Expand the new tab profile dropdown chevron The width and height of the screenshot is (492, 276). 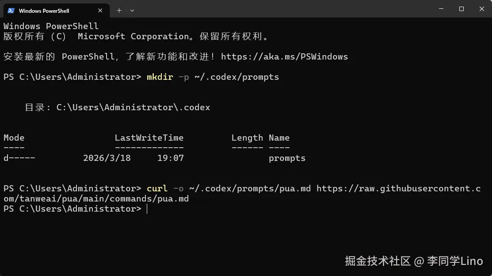(x=132, y=10)
